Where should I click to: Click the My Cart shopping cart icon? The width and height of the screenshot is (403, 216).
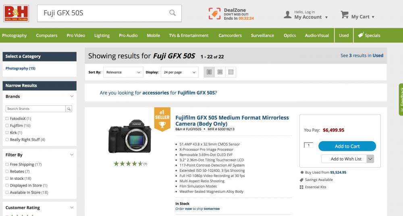[345, 15]
